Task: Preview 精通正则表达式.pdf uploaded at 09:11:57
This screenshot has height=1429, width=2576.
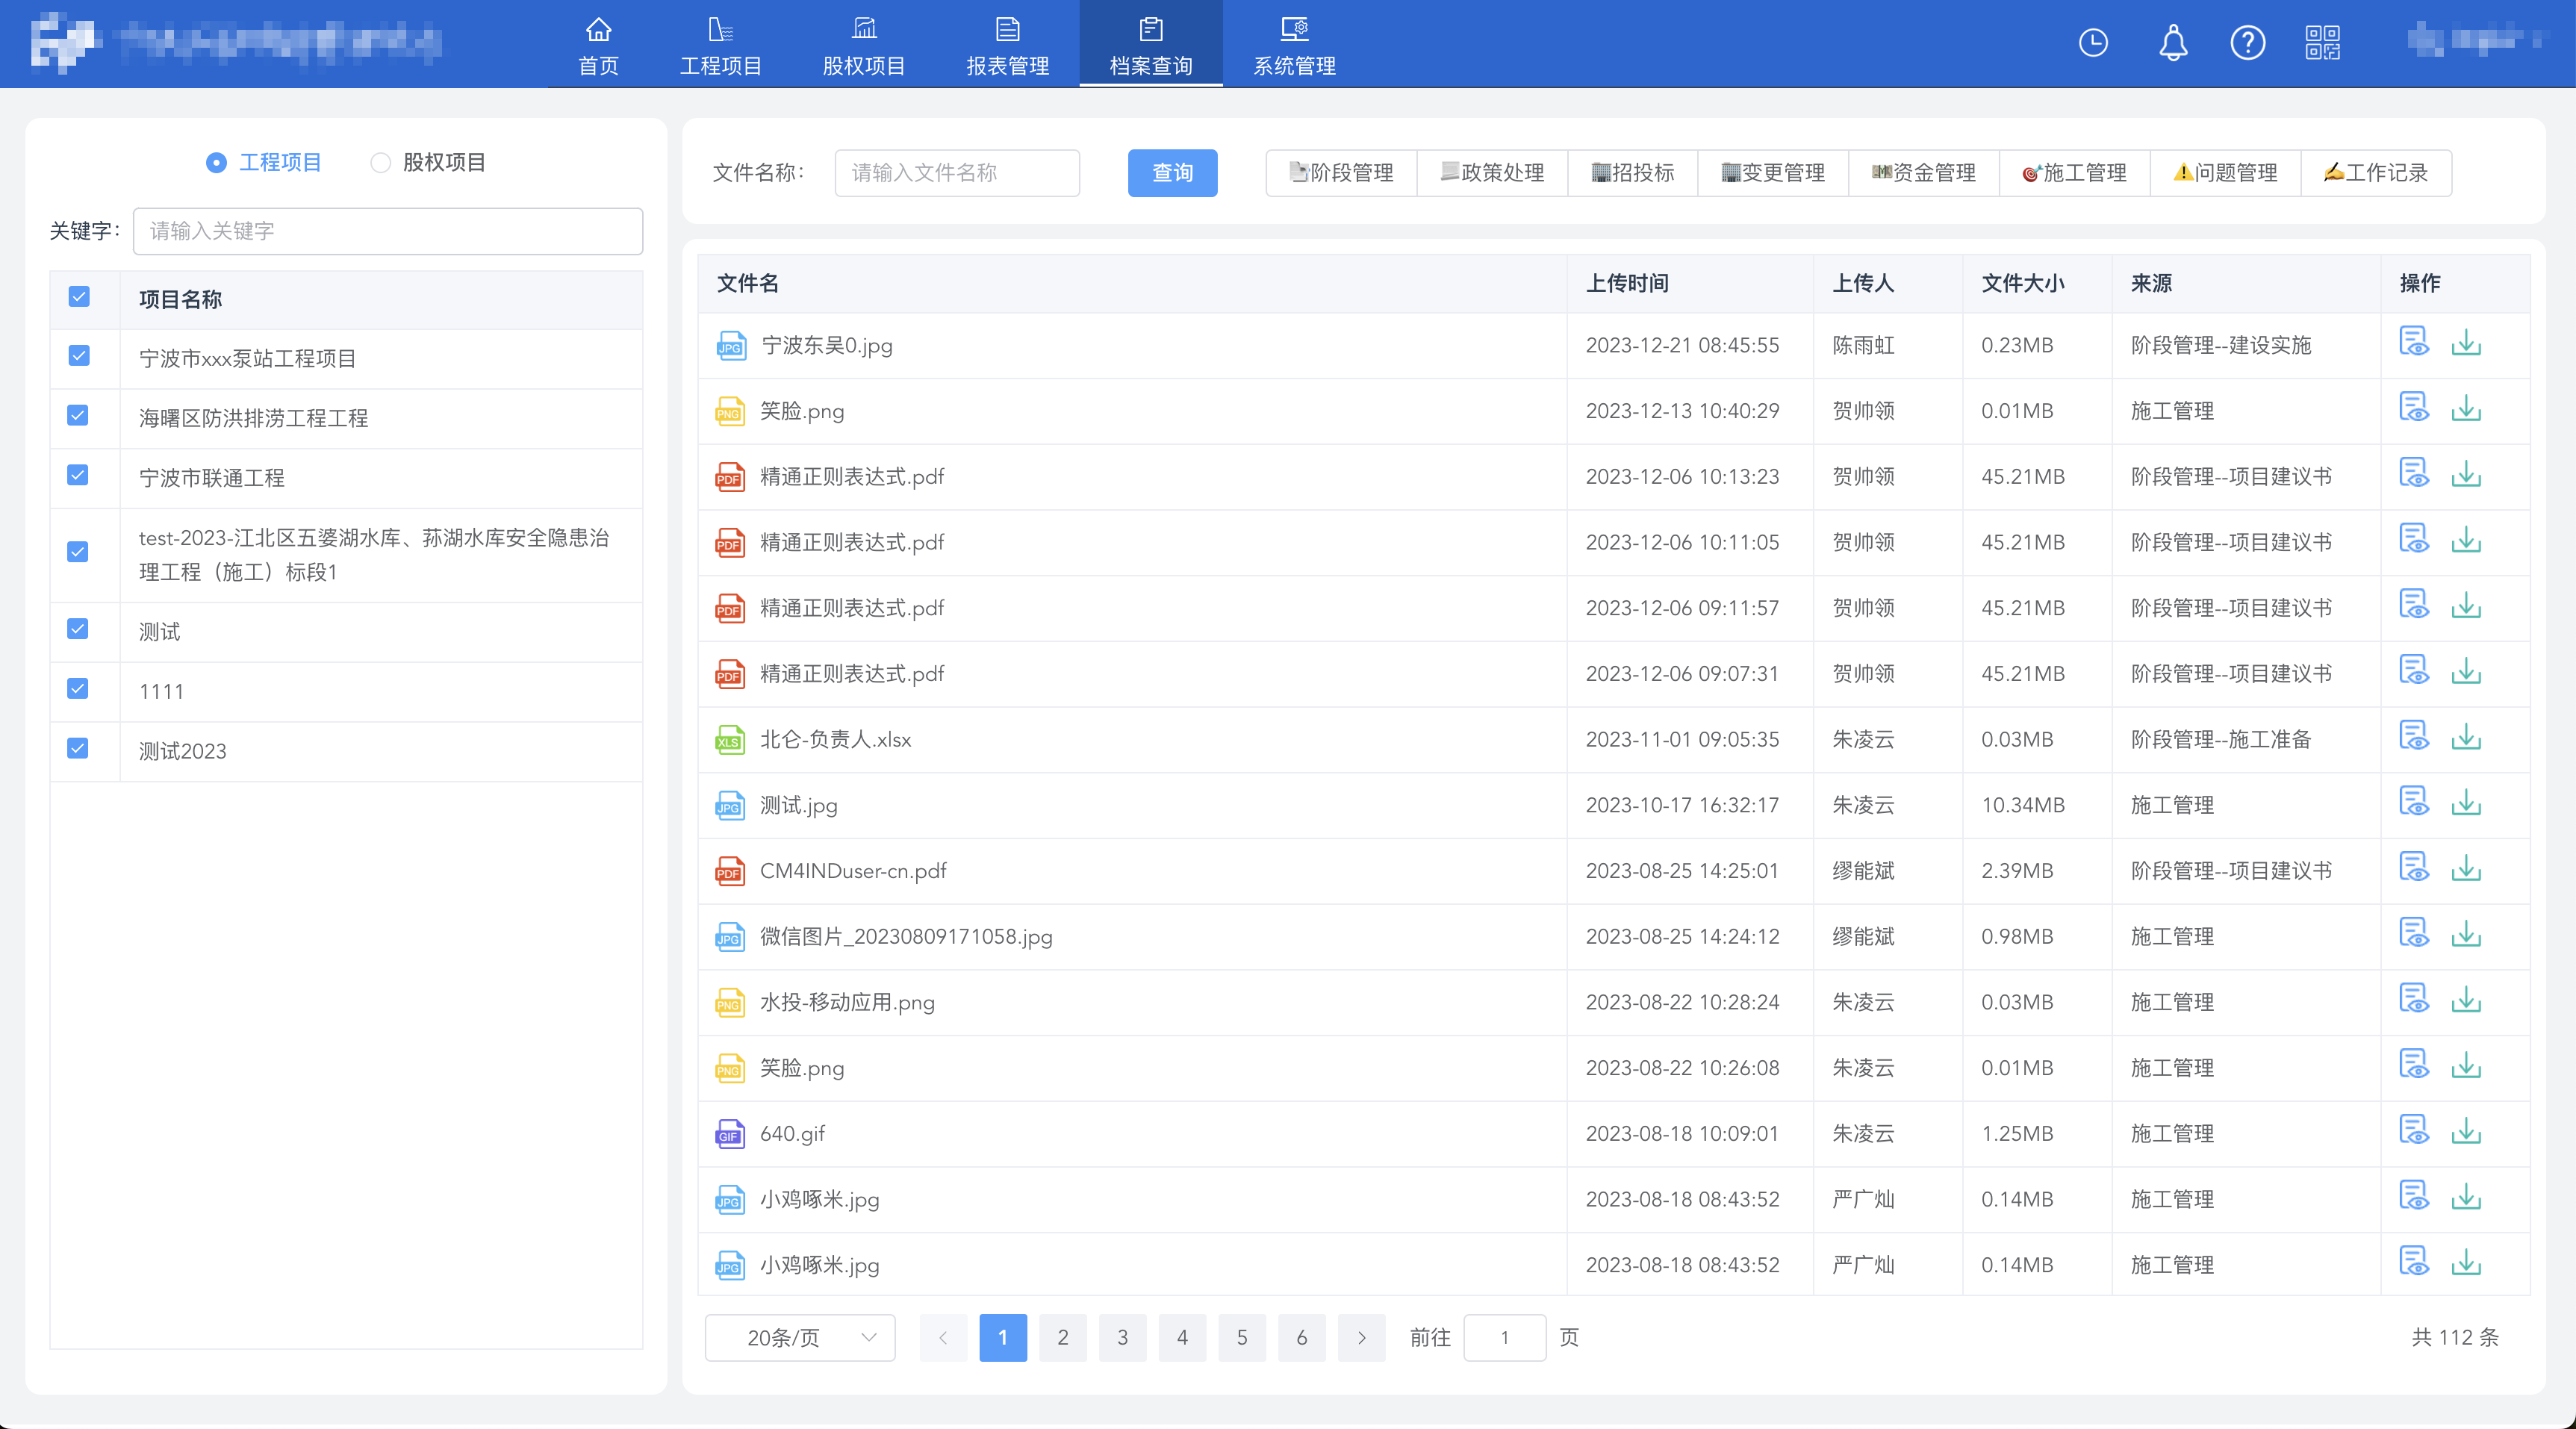Action: pos(2414,605)
